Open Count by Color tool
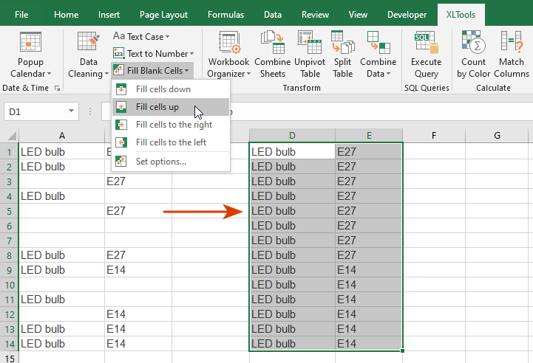 coord(473,55)
